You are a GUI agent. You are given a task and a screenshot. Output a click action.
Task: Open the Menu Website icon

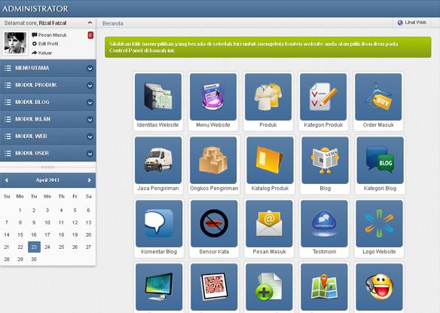213,97
